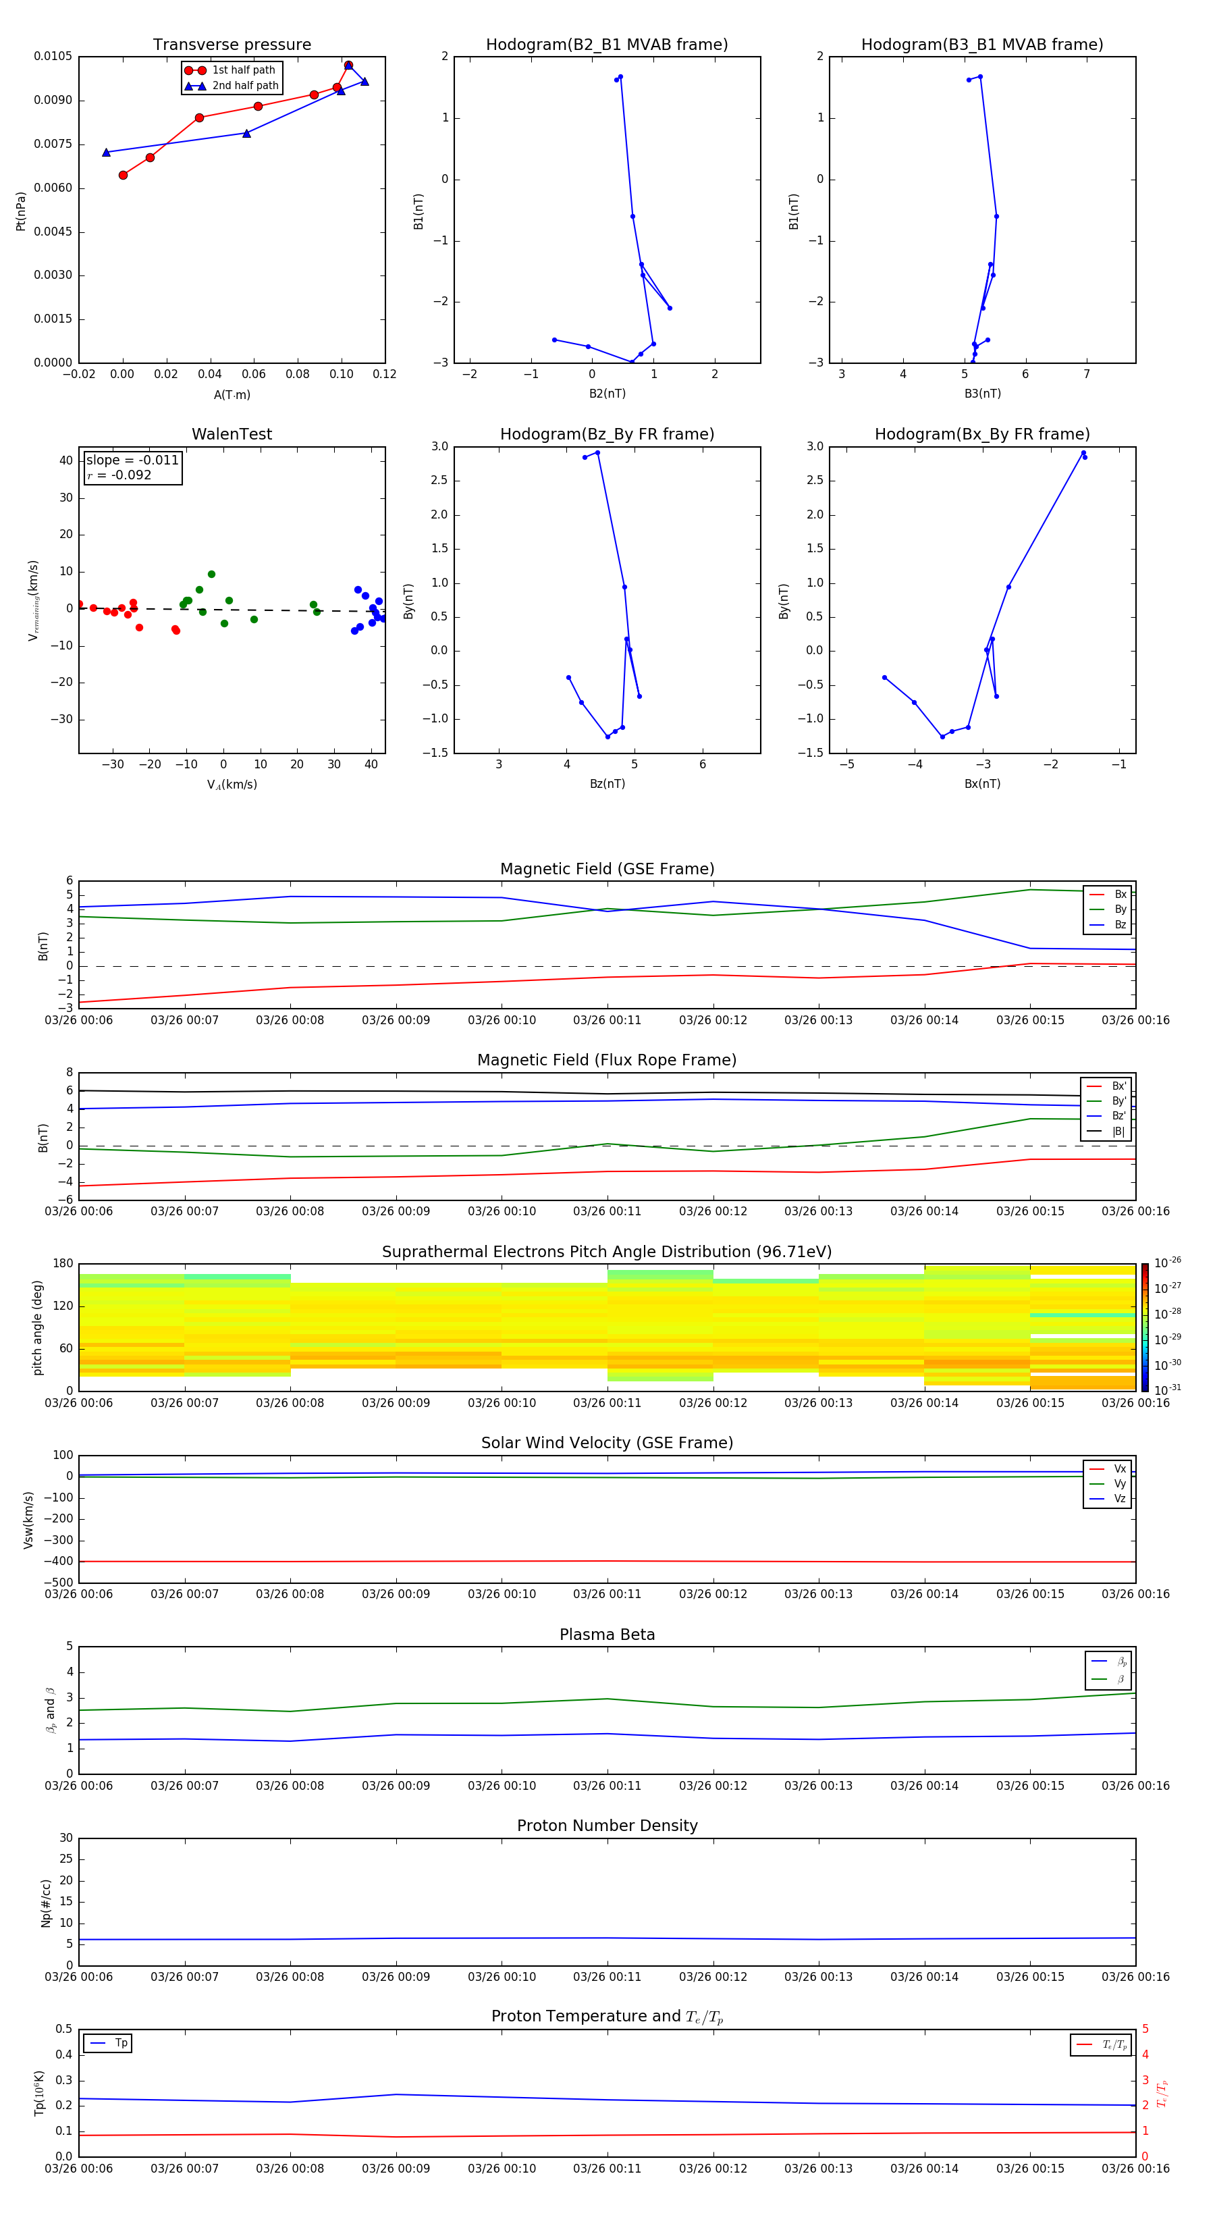The height and width of the screenshot is (2228, 1215).
Task: Click the Tp legend entry
Action: pyautogui.click(x=107, y=2043)
